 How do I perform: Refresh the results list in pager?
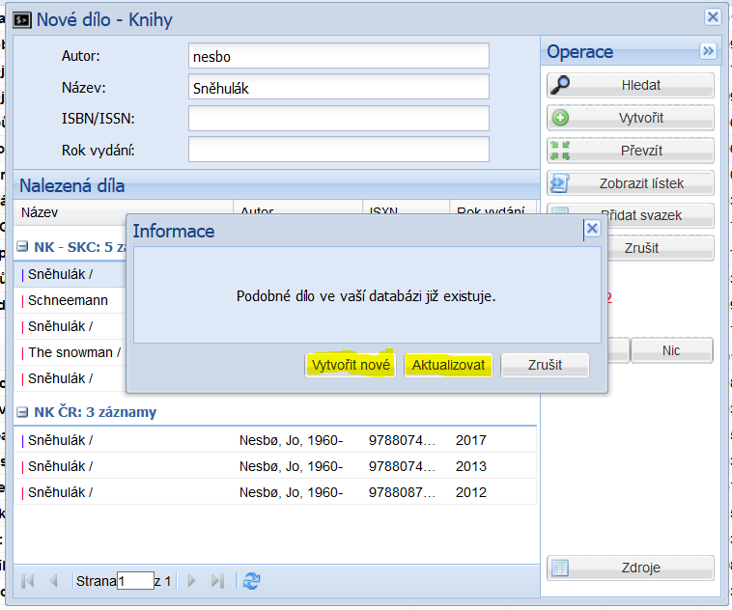pos(252,580)
